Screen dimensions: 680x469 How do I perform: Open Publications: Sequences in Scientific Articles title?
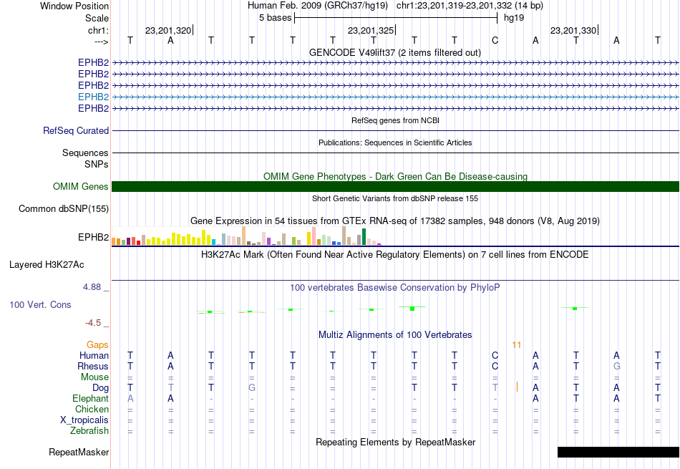(x=395, y=142)
